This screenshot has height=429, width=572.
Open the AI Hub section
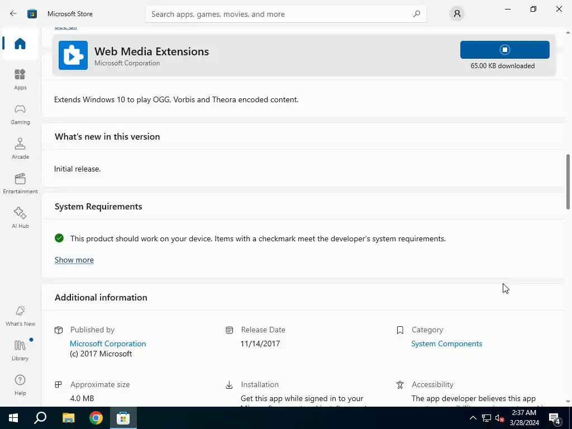tap(20, 218)
